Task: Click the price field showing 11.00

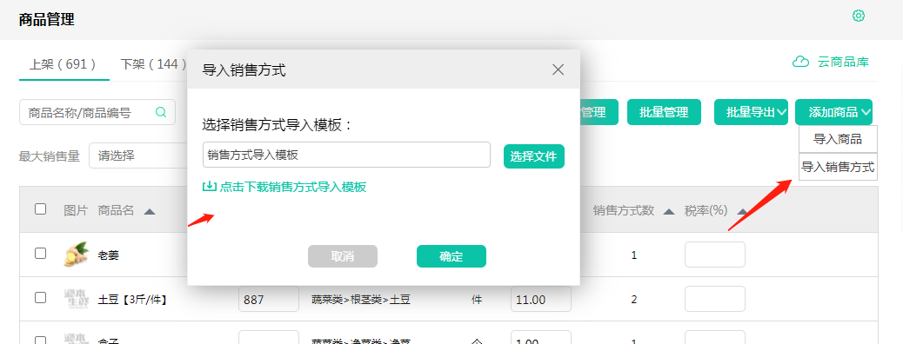Action: click(541, 299)
